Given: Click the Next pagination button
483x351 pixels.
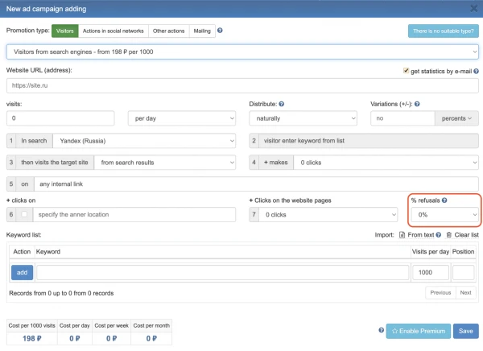Looking at the screenshot, I should [465, 292].
